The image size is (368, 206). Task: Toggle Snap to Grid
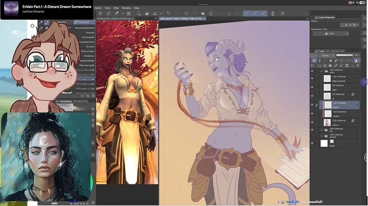[263, 13]
